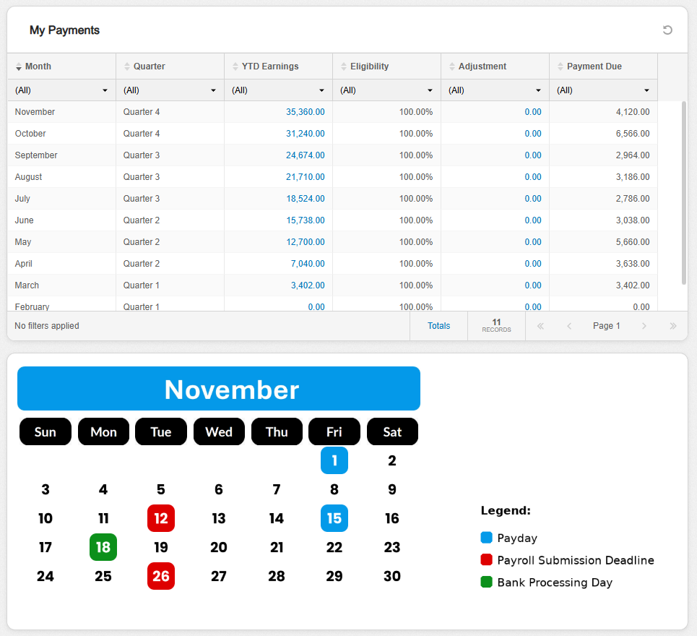
Task: Click bank processing day 18
Action: 103,547
